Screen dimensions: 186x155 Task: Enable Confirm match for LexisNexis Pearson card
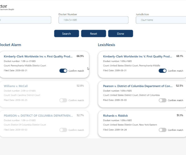(162, 100)
